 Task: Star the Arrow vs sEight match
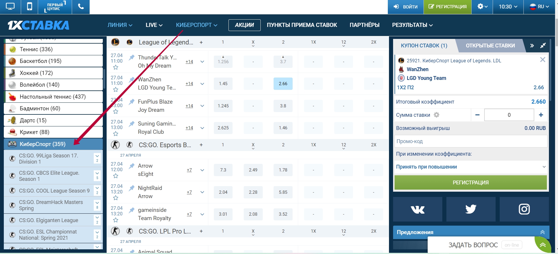pos(116,176)
